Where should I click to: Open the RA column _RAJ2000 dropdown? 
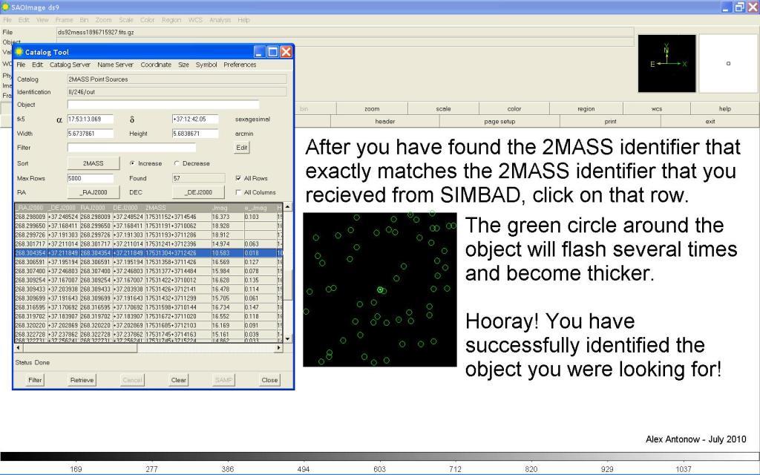coord(93,192)
